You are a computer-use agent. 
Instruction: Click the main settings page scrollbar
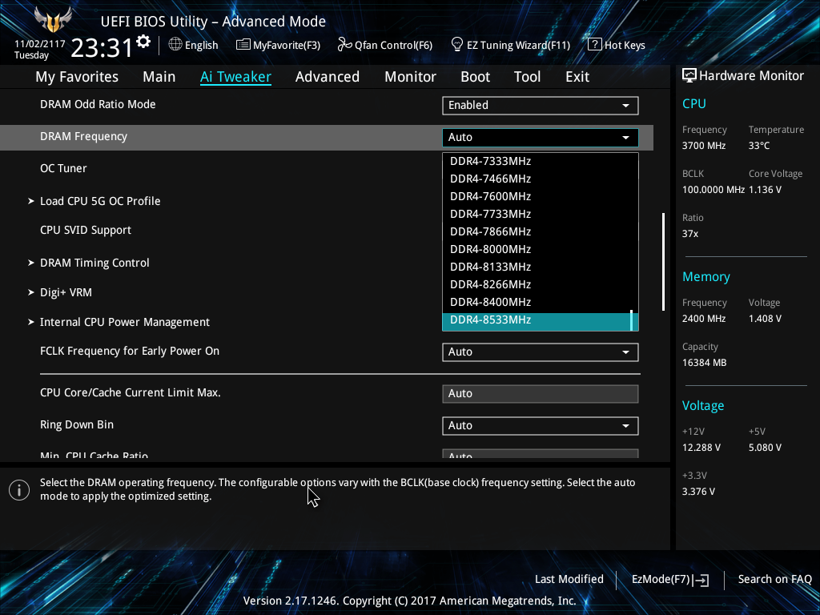[664, 262]
